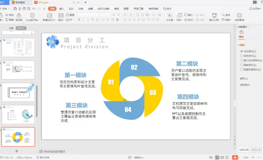Select the PART THREE slide thumbnail
The height and width of the screenshot is (160, 263).
coord(18,92)
